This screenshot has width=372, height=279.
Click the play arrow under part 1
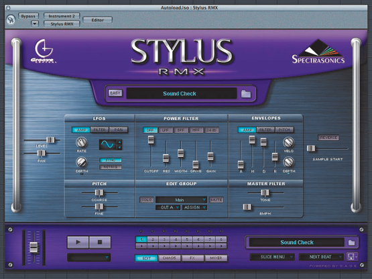tap(141, 246)
